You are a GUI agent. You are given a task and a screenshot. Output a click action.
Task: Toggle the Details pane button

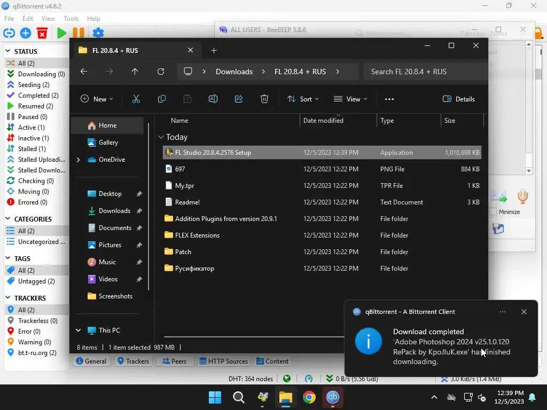point(459,99)
